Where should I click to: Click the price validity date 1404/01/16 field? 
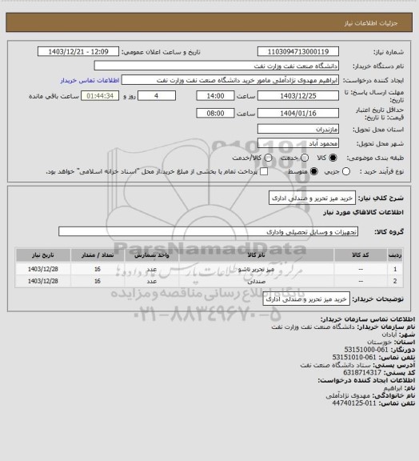tap(298, 113)
